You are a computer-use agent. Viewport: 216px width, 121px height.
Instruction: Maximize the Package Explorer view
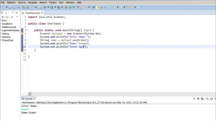[x=17, y=13]
